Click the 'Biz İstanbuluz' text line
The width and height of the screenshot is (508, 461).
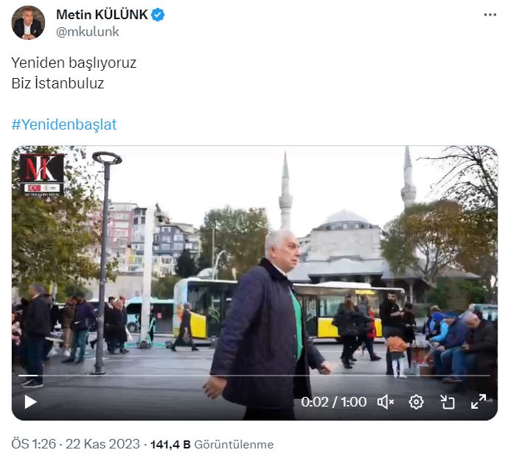pos(58,83)
